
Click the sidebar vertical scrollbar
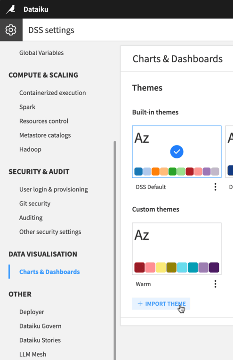pyautogui.click(x=115, y=250)
